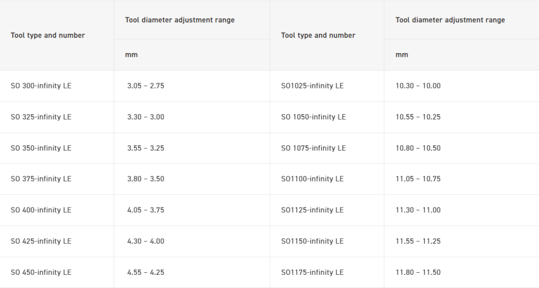Viewport: 539px width, 288px height.
Task: Choose the SO1175-infinity LE entry
Action: 312,272
